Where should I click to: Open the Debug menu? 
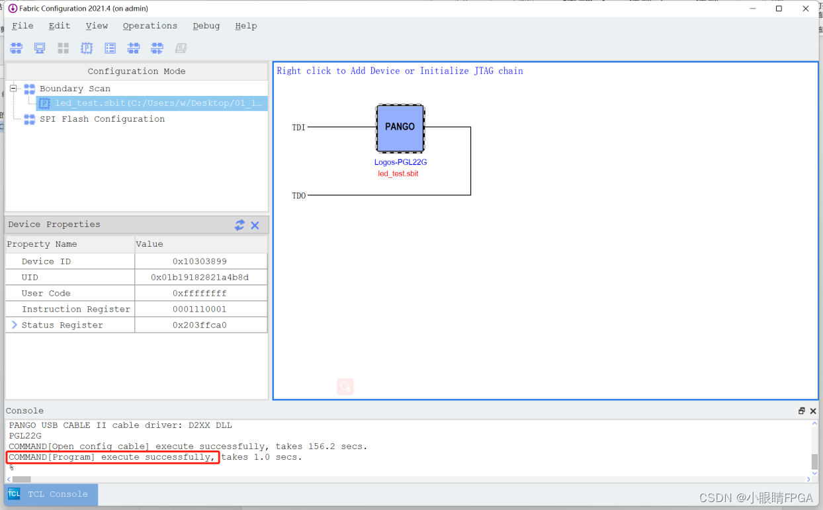[x=206, y=26]
